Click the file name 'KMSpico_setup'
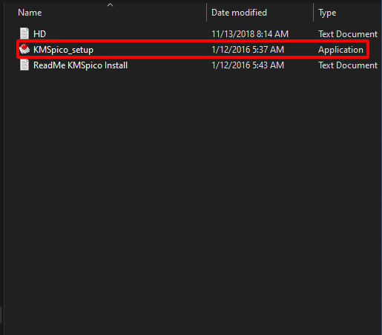 pyautogui.click(x=63, y=50)
